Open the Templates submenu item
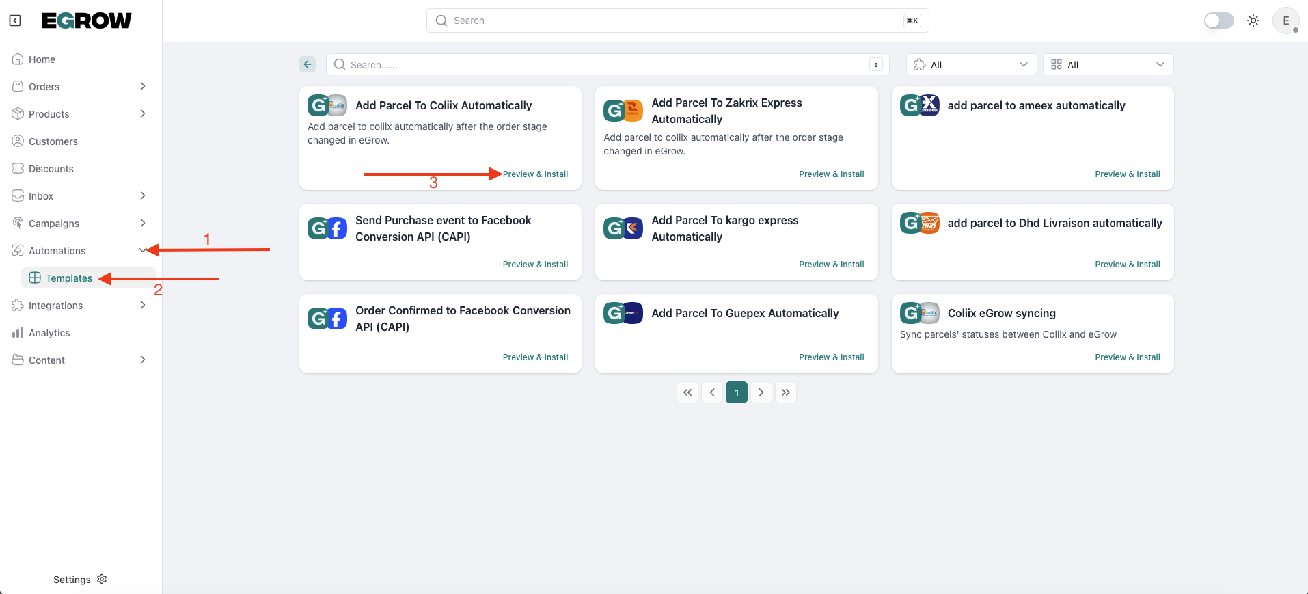This screenshot has height=594, width=1308. (68, 278)
